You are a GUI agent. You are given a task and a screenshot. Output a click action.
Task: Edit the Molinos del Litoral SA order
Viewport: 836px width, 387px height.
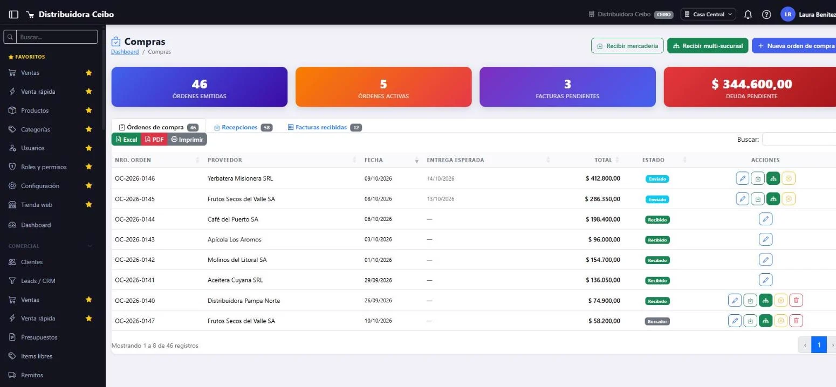(765, 260)
